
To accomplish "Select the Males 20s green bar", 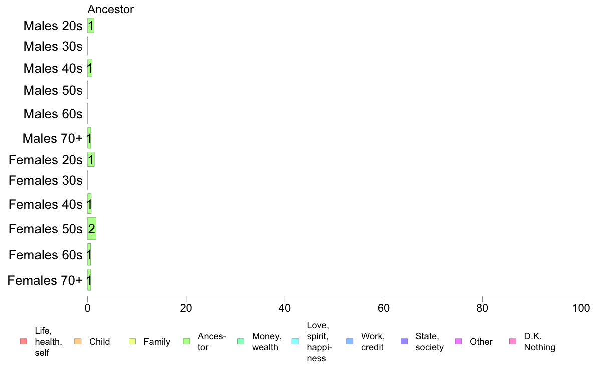I will pyautogui.click(x=91, y=26).
